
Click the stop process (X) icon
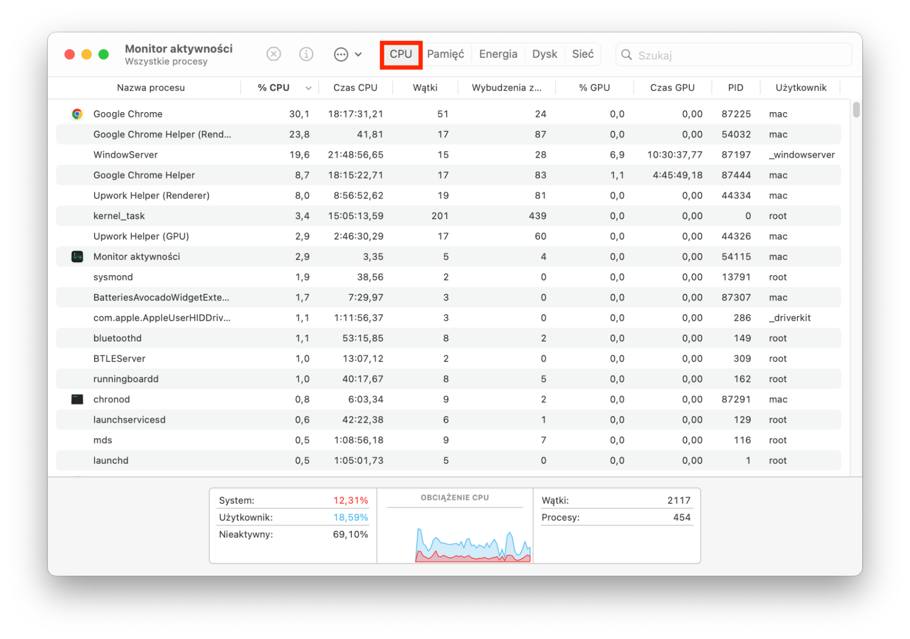tap(273, 54)
